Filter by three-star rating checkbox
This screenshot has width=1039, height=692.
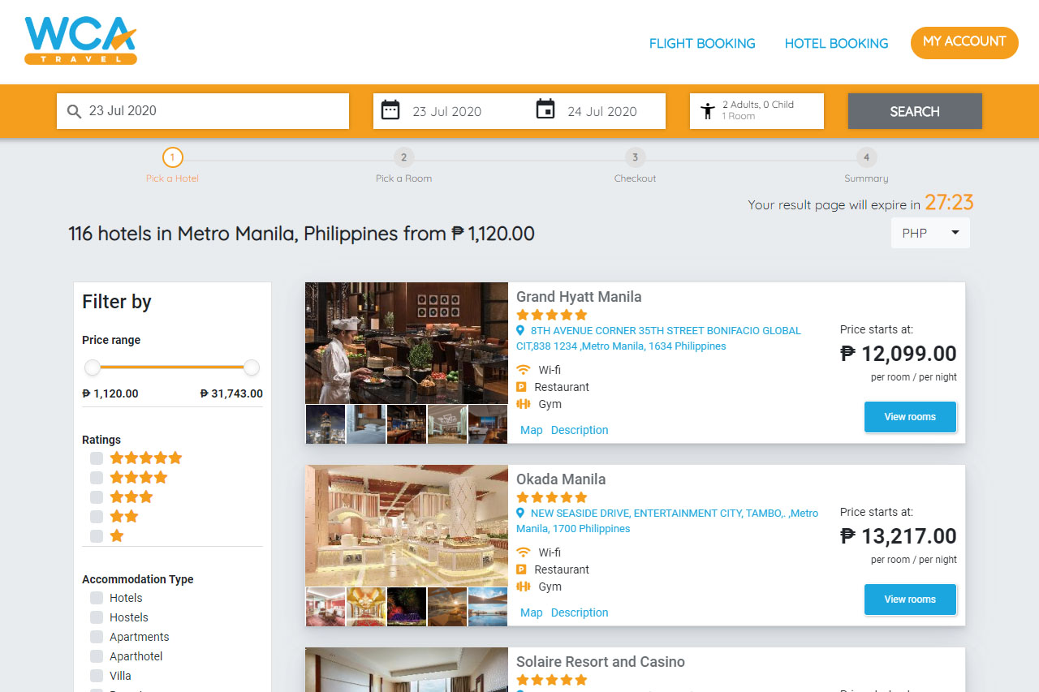[x=97, y=497]
